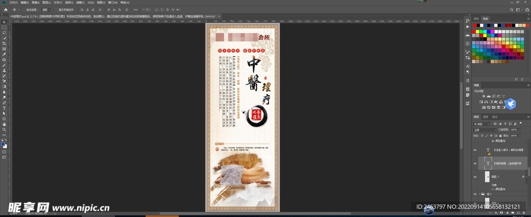Screen dimensions: 531x217
Task: Open the Layers panel menu
Action: 528,117
